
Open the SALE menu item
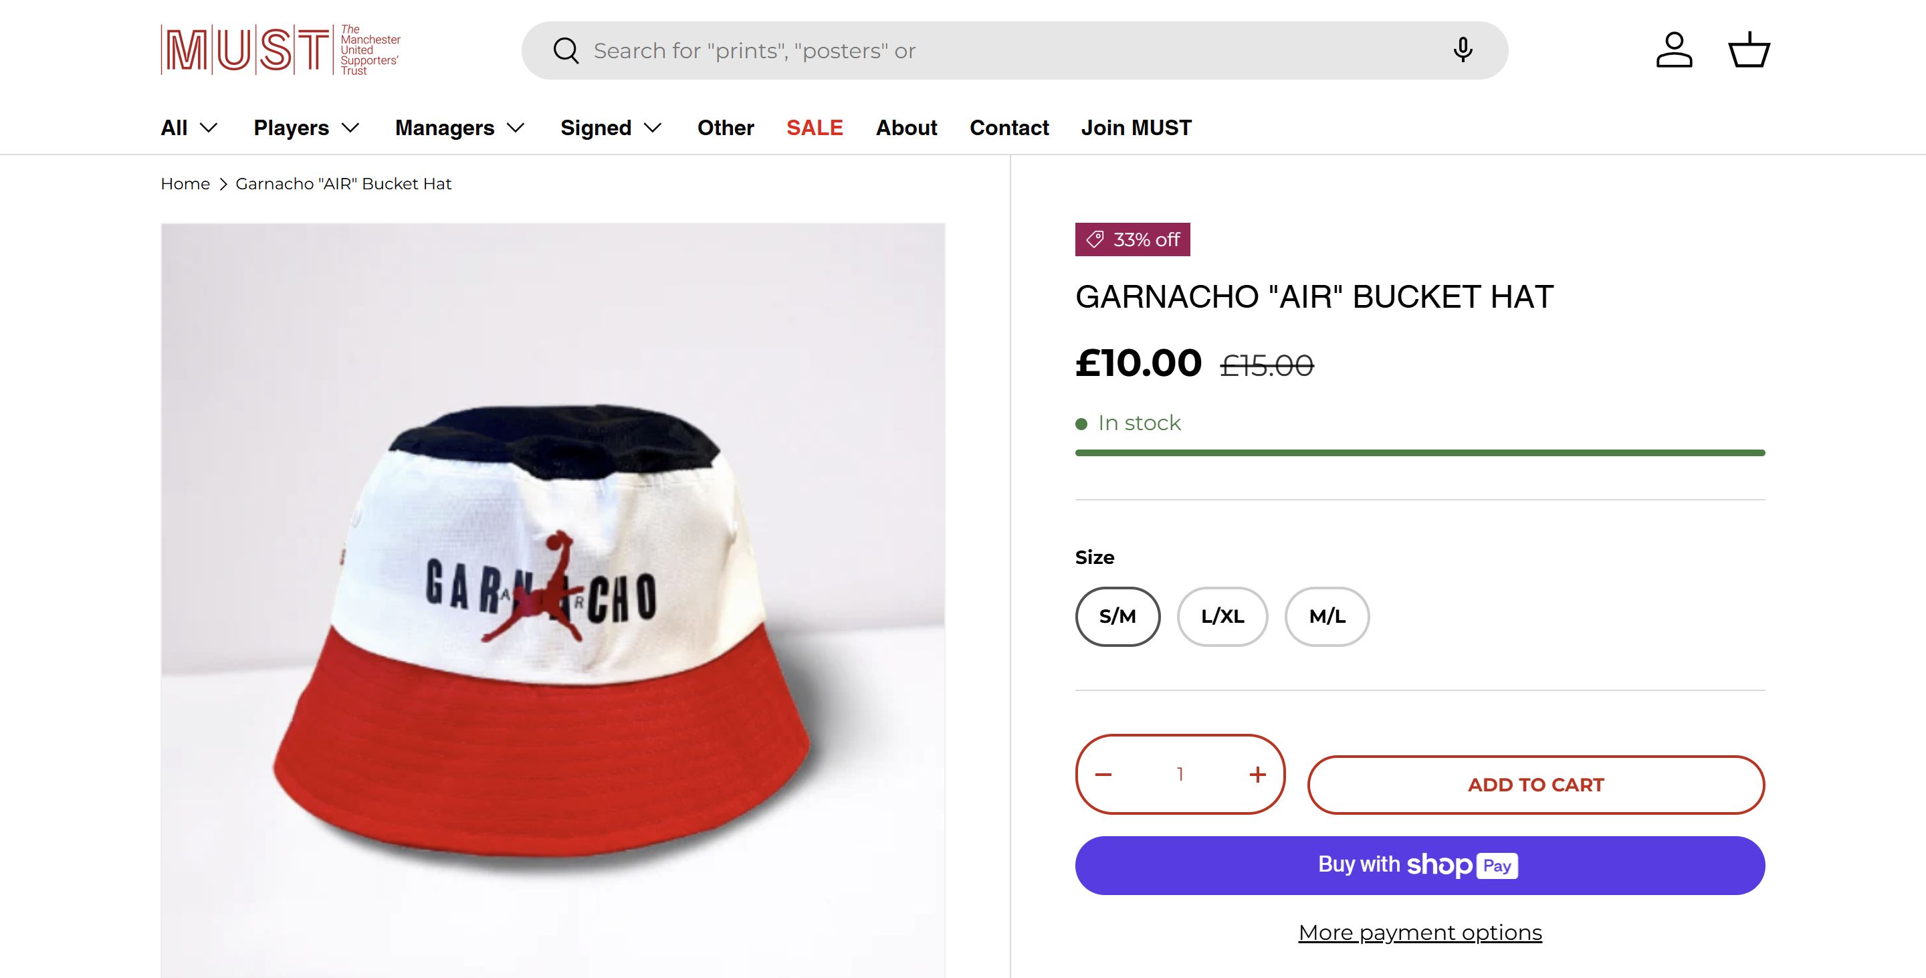click(815, 128)
